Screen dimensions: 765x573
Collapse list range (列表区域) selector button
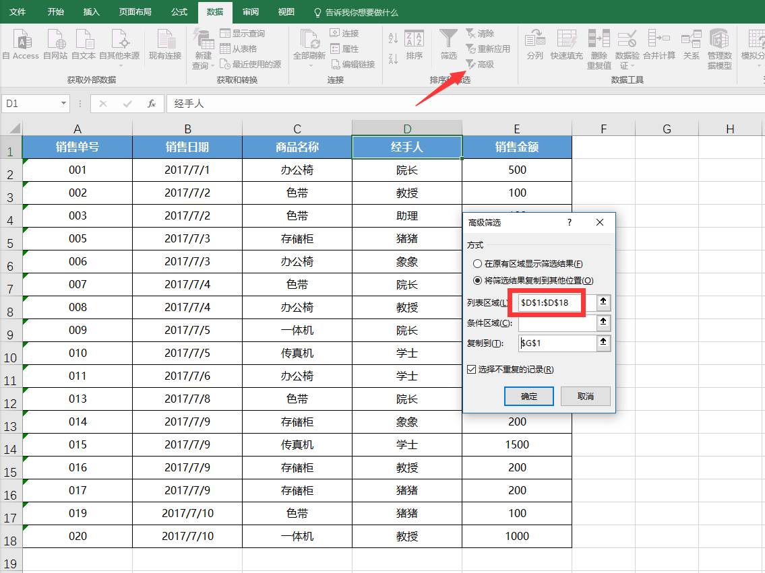603,302
